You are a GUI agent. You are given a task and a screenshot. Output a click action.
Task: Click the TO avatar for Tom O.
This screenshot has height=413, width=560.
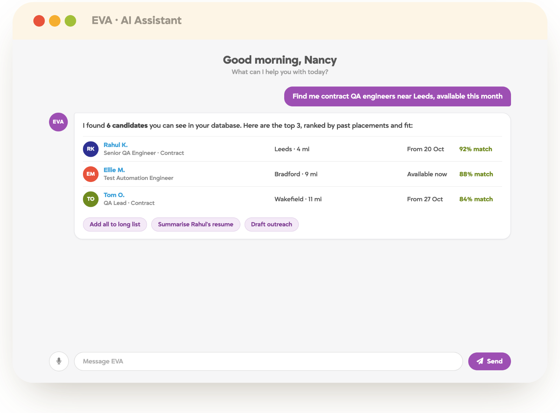coord(91,199)
